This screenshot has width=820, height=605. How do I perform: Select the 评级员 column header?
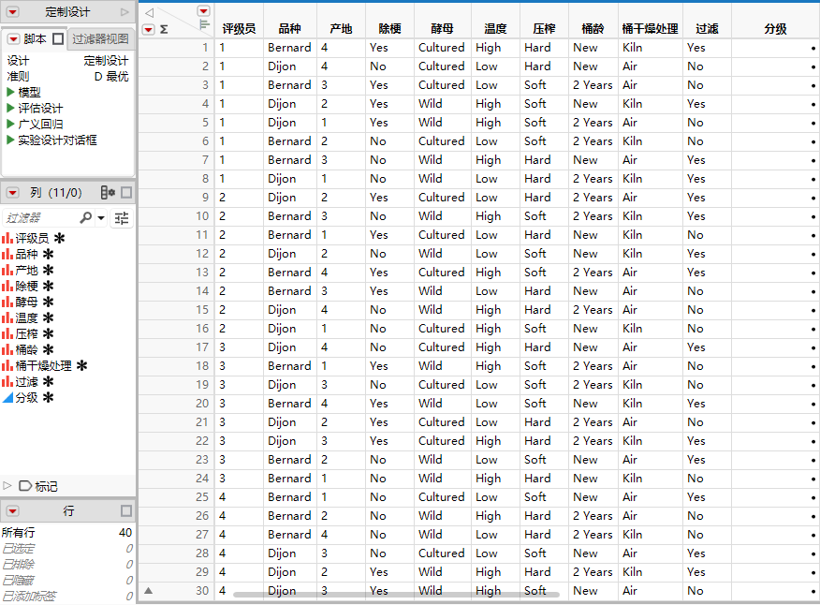coord(239,29)
